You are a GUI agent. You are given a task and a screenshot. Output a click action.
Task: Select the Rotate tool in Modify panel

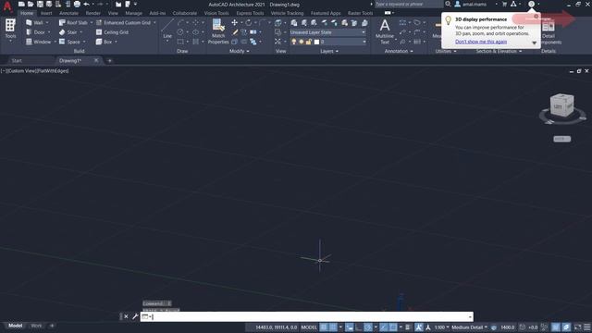click(249, 22)
